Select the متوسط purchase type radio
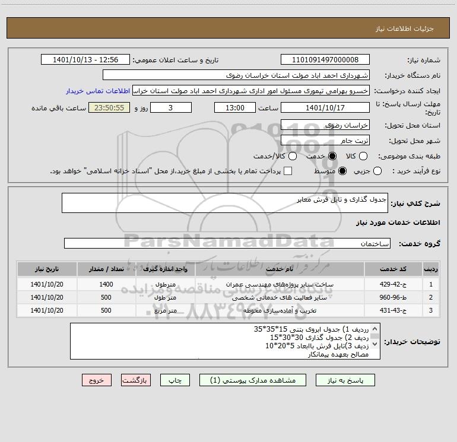 click(342, 171)
